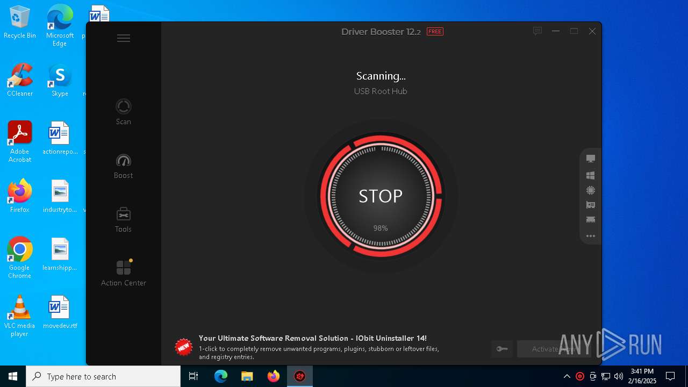688x387 pixels.
Task: Open the hamburger menu in Driver Booster
Action: [x=124, y=38]
